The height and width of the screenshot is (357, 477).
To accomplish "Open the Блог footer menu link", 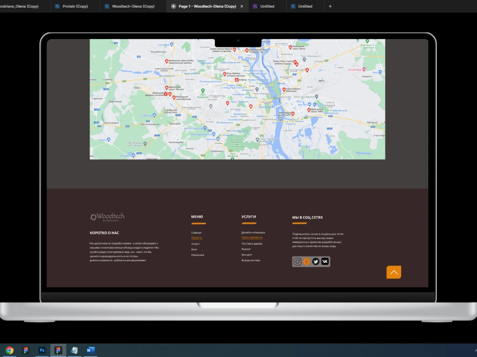I will pyautogui.click(x=194, y=249).
